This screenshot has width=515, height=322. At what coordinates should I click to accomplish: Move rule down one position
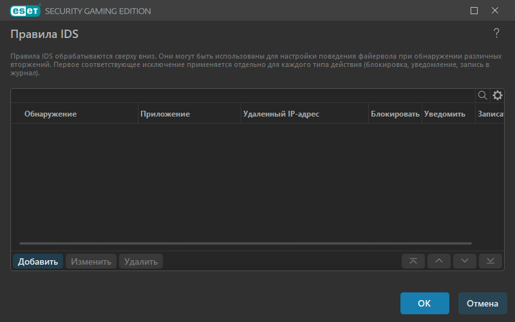pos(465,261)
